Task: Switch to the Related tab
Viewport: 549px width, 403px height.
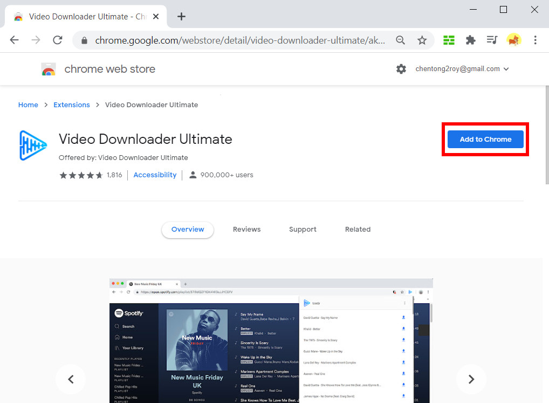Action: click(x=358, y=230)
